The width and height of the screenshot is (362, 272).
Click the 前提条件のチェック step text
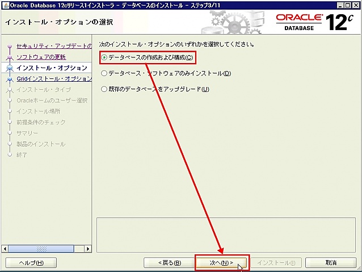pos(41,122)
